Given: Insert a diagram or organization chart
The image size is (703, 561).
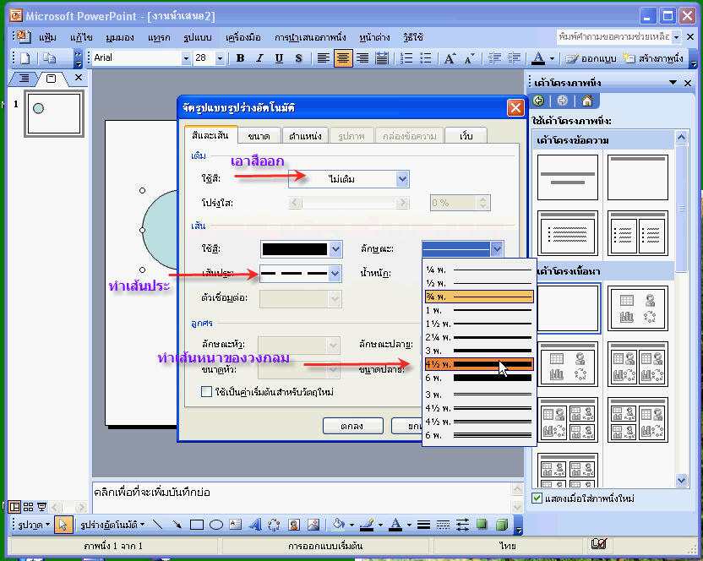Looking at the screenshot, I should 274,524.
